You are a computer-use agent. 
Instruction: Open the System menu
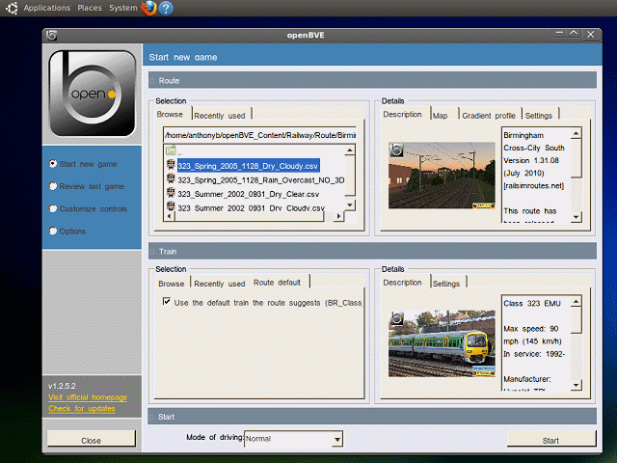(x=123, y=8)
